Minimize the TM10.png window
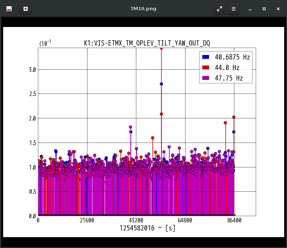Image resolution: width=287 pixels, height=248 pixels. (250, 9)
